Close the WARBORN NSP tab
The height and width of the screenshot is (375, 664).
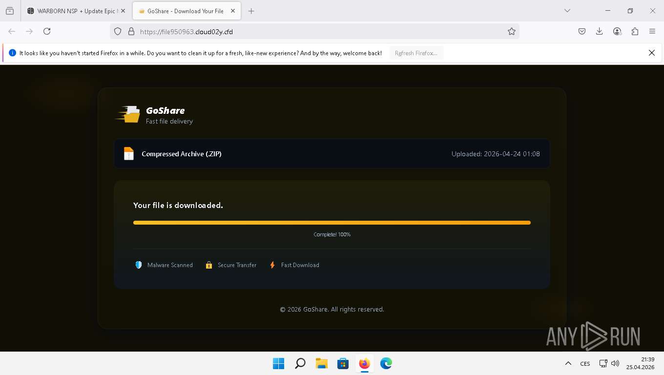(123, 11)
